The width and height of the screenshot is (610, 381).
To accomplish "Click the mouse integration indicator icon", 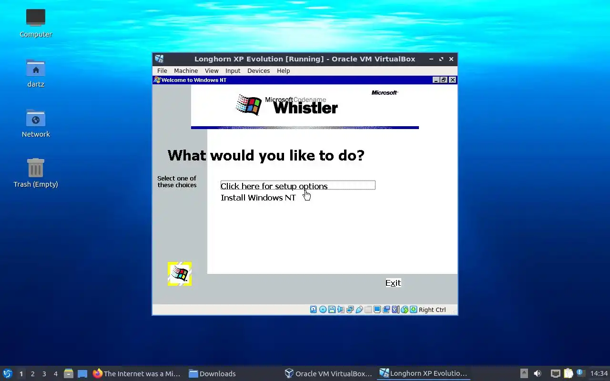I will [x=404, y=310].
